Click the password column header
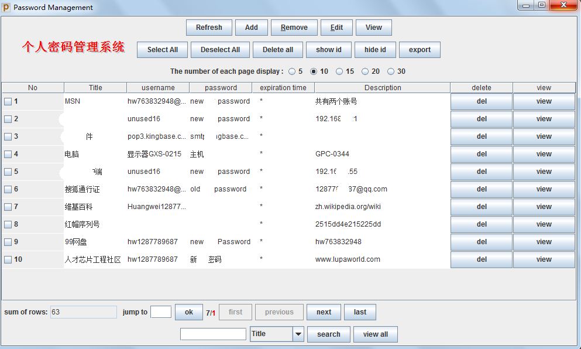581x349 pixels. pos(221,87)
